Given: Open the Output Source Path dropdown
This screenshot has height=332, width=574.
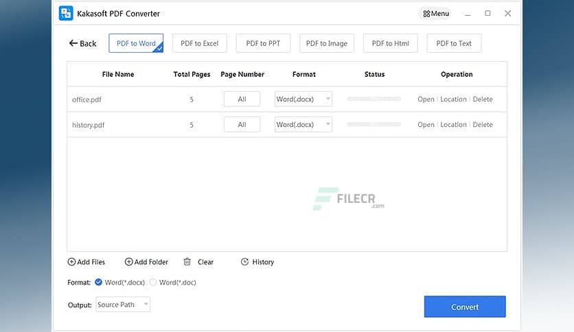Looking at the screenshot, I should [123, 305].
